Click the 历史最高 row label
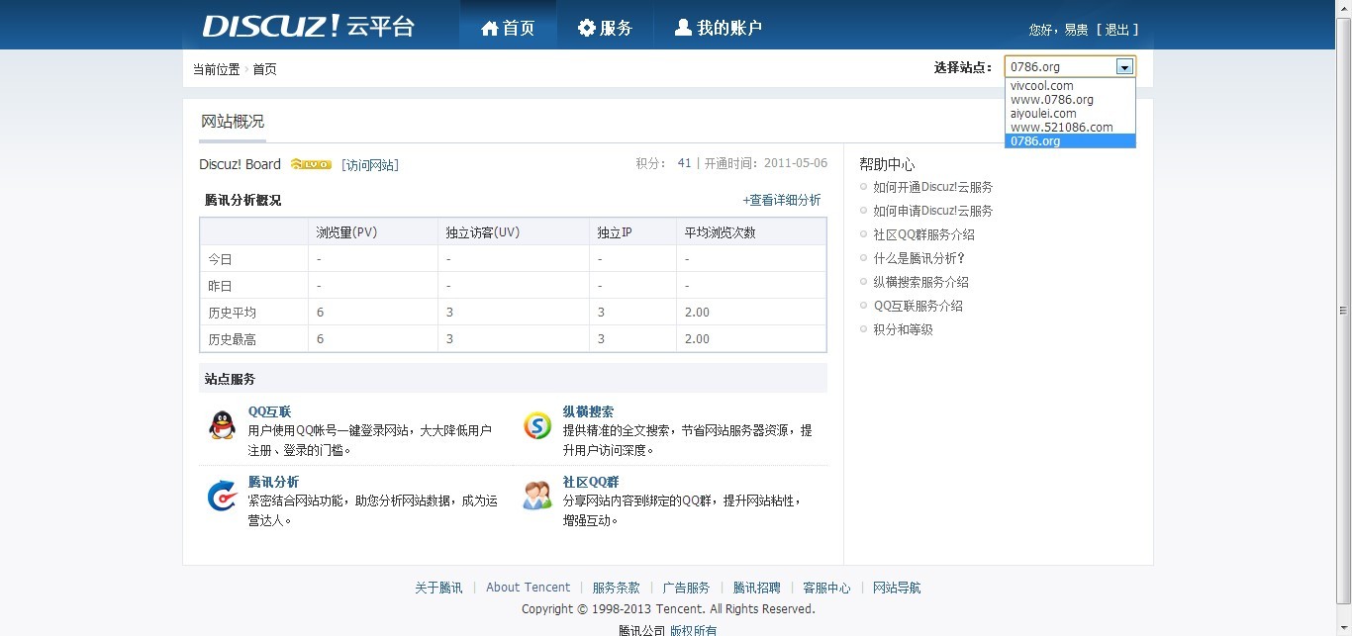 click(x=232, y=339)
